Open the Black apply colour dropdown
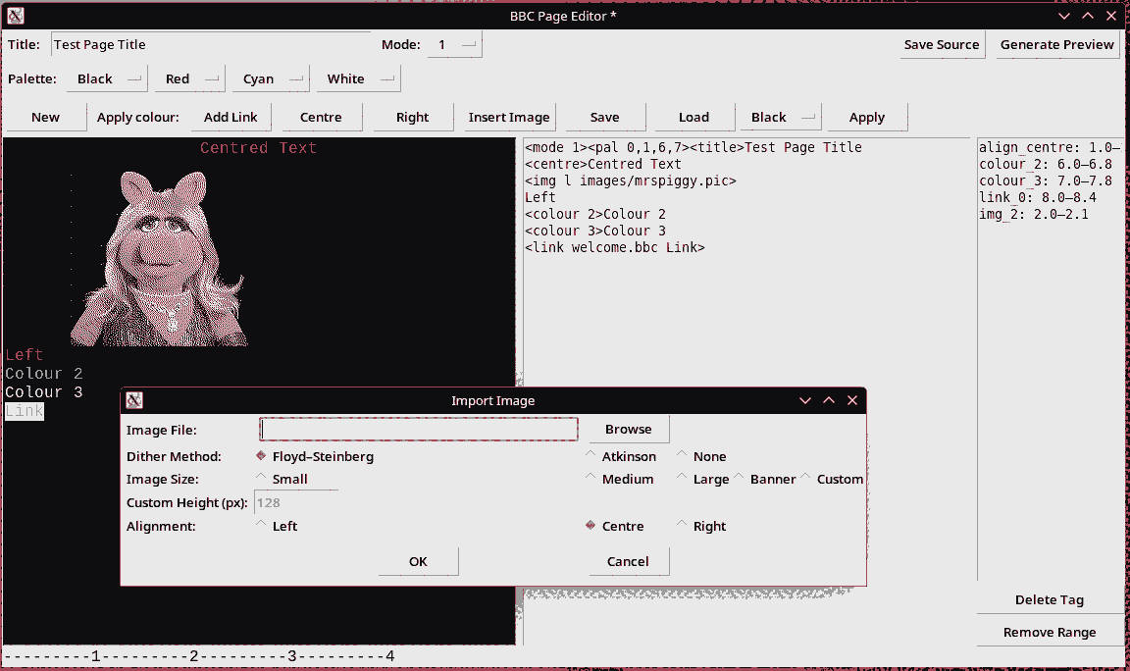 (779, 116)
